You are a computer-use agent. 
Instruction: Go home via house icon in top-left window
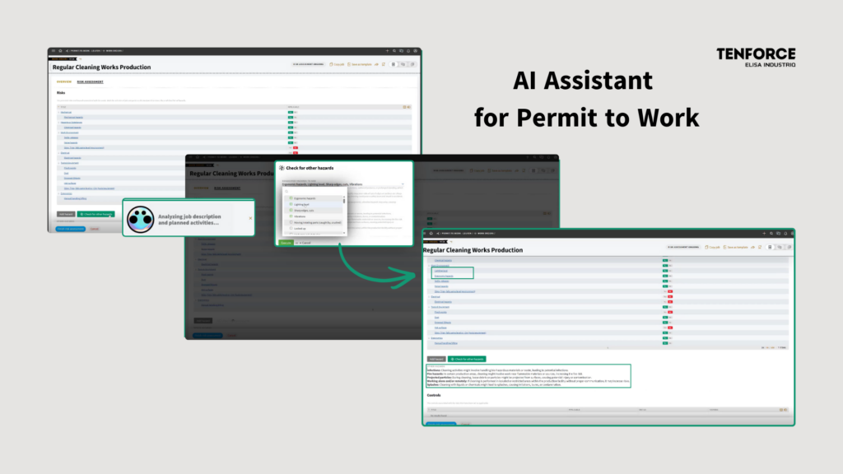click(60, 51)
